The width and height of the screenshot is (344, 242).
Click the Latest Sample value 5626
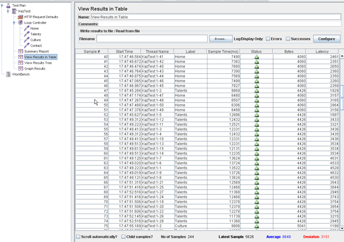(x=249, y=237)
